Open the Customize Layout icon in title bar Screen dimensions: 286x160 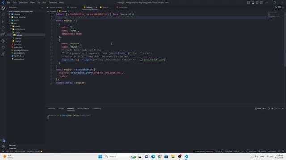[261, 2]
